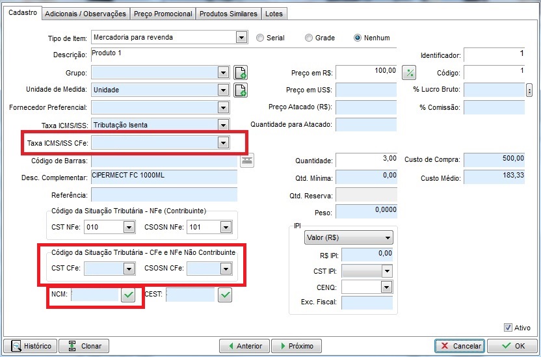541x357 pixels.
Task: Expand the Tipo de Item dropdown
Action: coord(241,38)
